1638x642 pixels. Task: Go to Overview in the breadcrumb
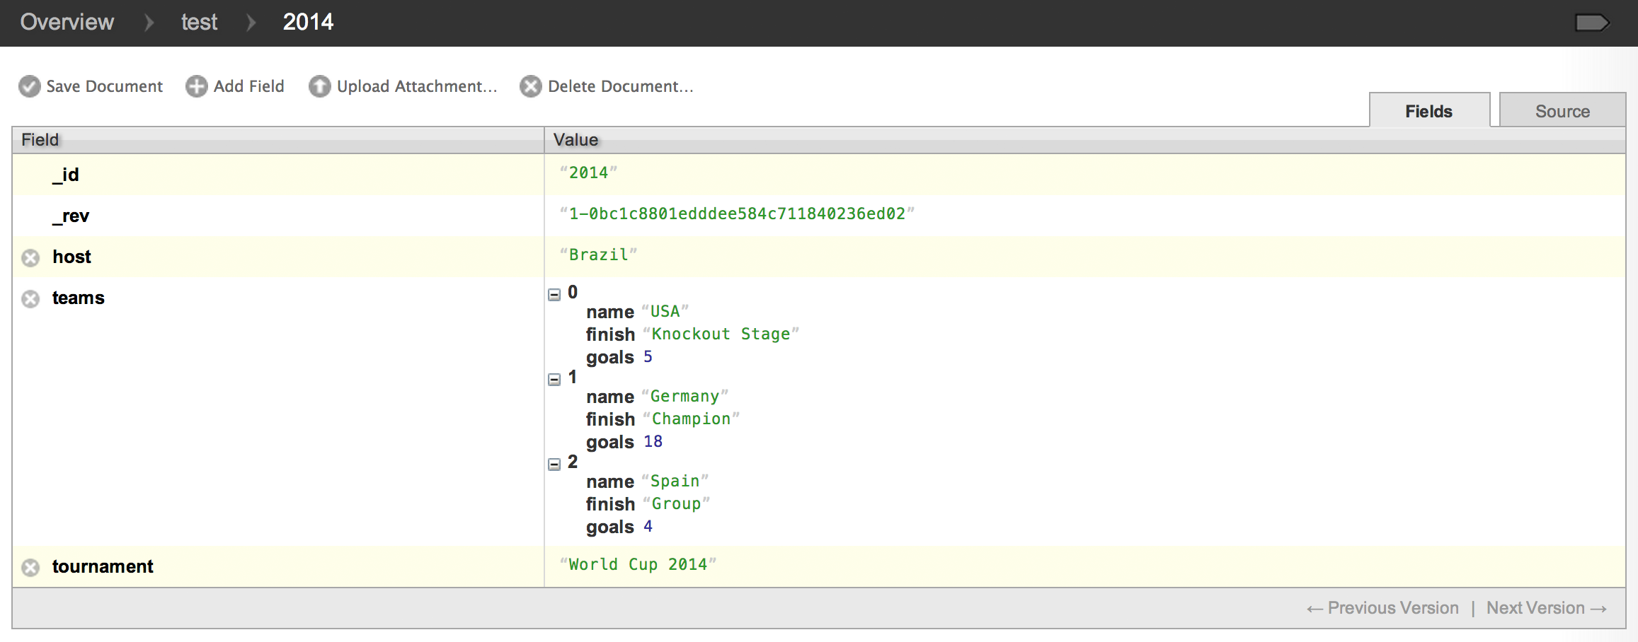tap(67, 22)
